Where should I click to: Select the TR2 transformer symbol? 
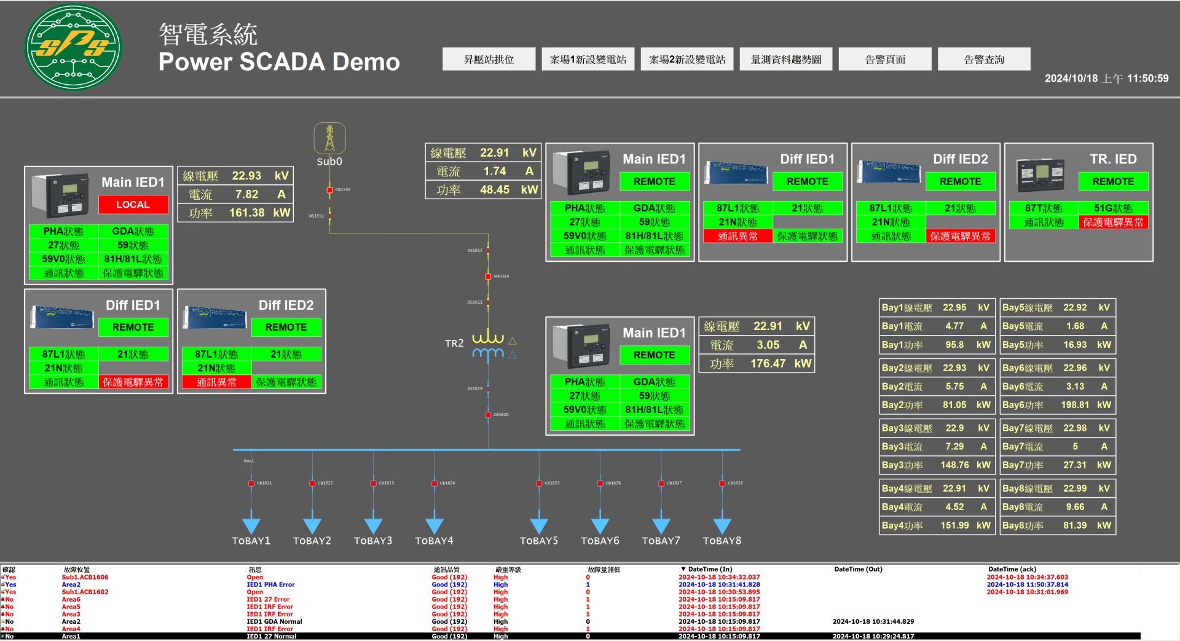coord(487,344)
